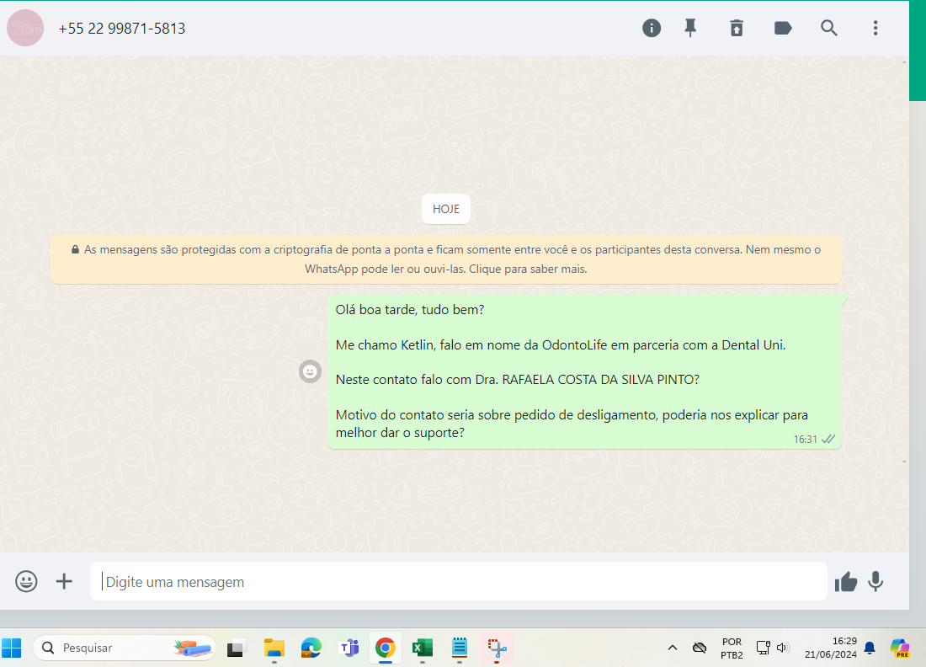Viewport: 926px width, 667px height.
Task: Click the HOJE date chip
Action: click(446, 209)
